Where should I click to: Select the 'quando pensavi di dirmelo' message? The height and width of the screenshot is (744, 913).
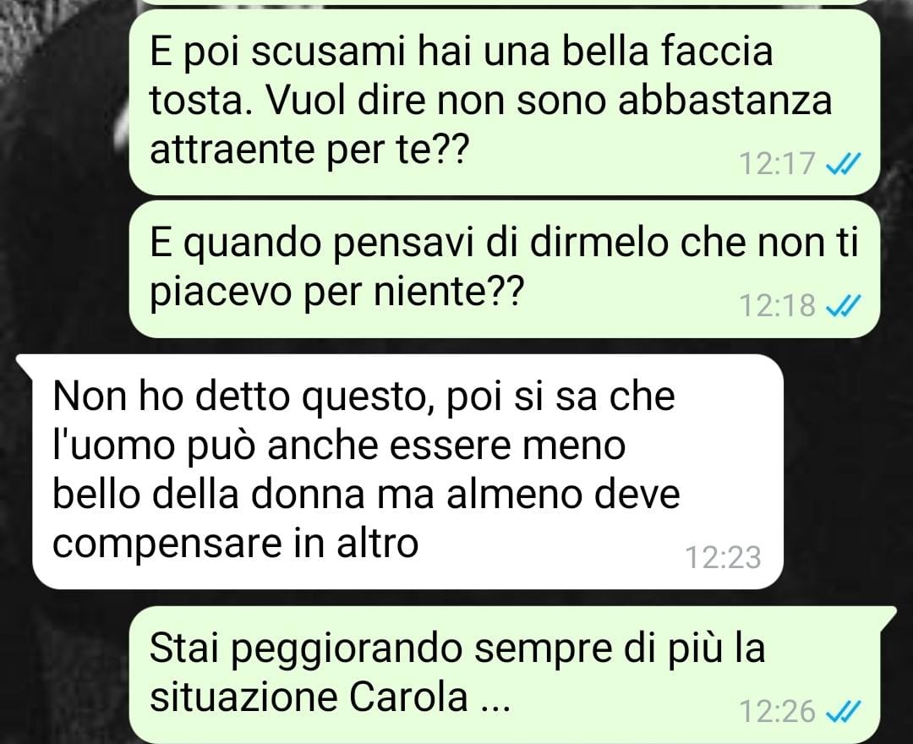pyautogui.click(x=504, y=269)
